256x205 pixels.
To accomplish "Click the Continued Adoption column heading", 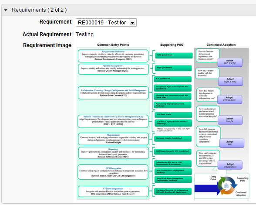I will coord(221,45).
